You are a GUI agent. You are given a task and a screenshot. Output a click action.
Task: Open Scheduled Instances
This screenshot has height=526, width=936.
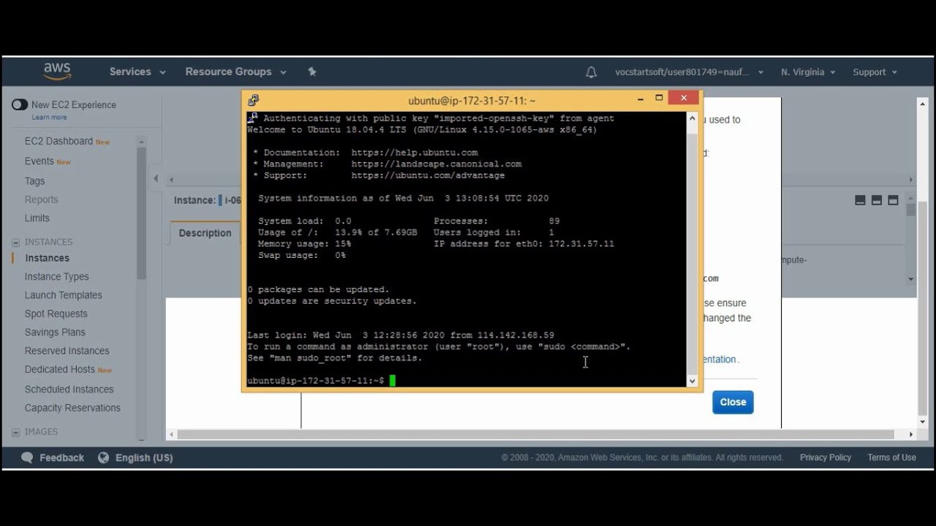click(69, 389)
